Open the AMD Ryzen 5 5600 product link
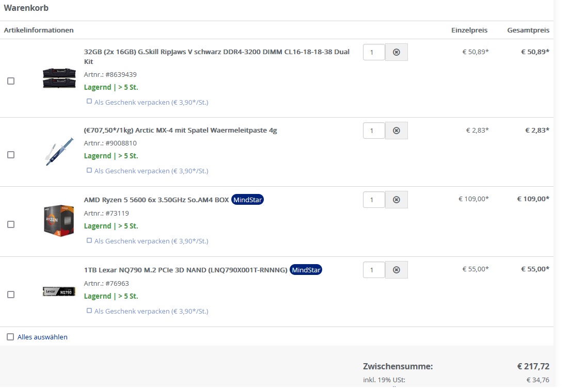 (x=156, y=200)
